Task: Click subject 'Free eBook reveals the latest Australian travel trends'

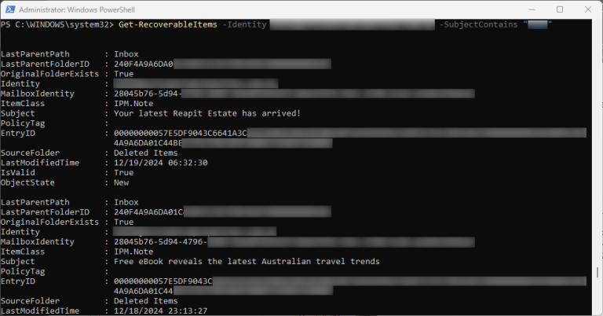Action: [x=247, y=261]
